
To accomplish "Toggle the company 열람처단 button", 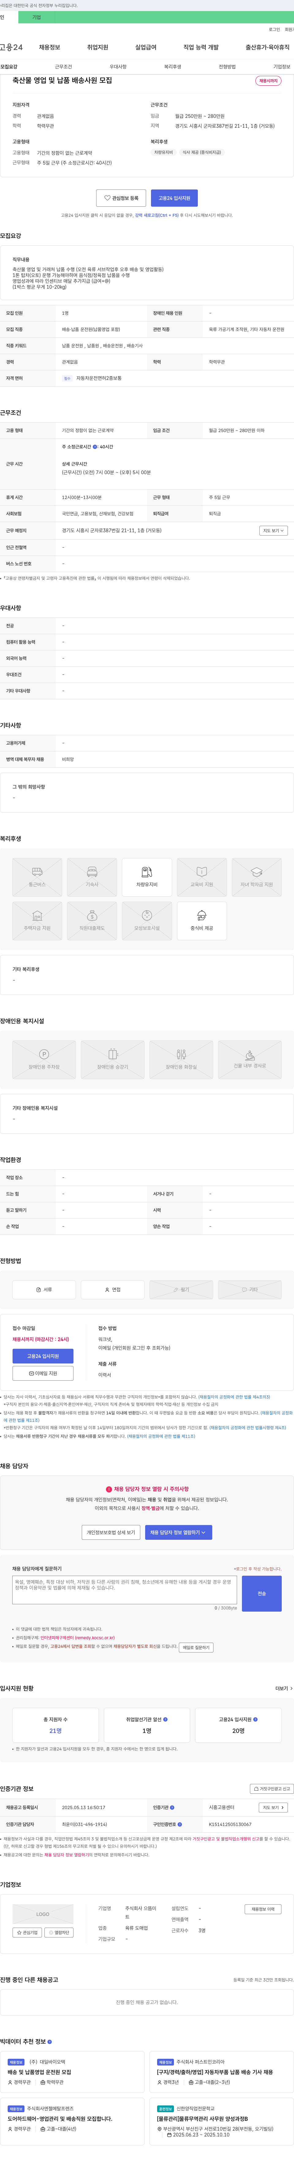I will coord(59,1933).
